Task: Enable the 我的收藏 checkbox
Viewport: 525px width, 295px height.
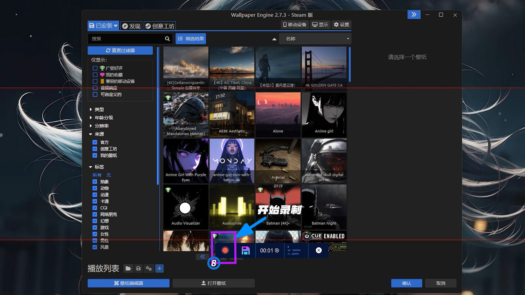Action: coord(95,75)
